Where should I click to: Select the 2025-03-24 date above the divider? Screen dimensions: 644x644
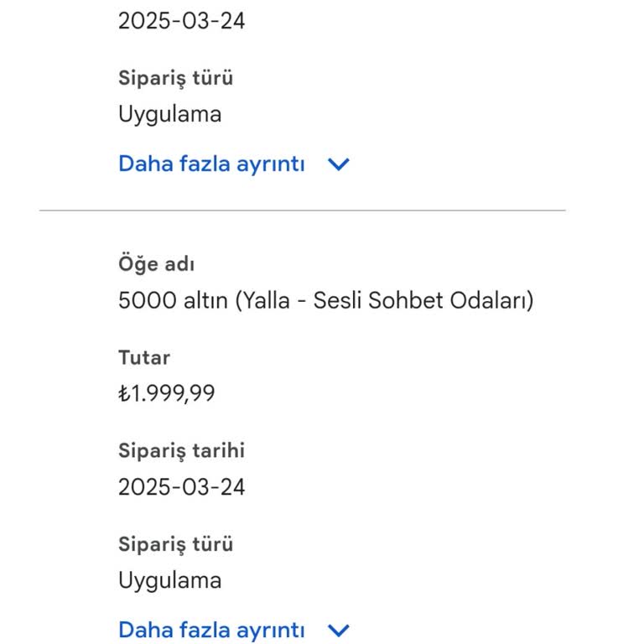[x=181, y=20]
